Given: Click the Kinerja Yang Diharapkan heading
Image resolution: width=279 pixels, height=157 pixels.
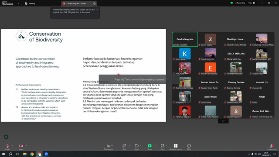Looking at the screenshot, I should (96, 82).
